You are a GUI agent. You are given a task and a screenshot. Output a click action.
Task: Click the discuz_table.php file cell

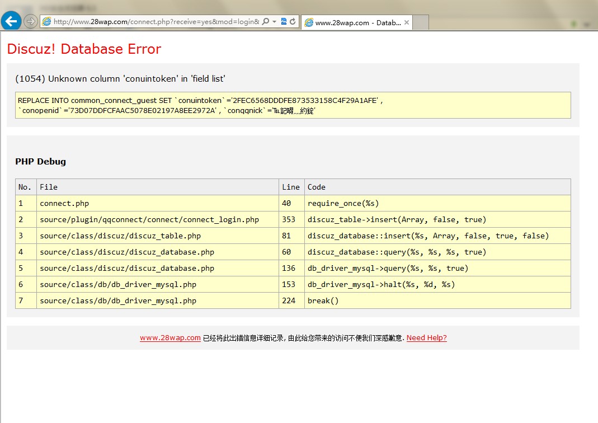[x=120, y=236]
